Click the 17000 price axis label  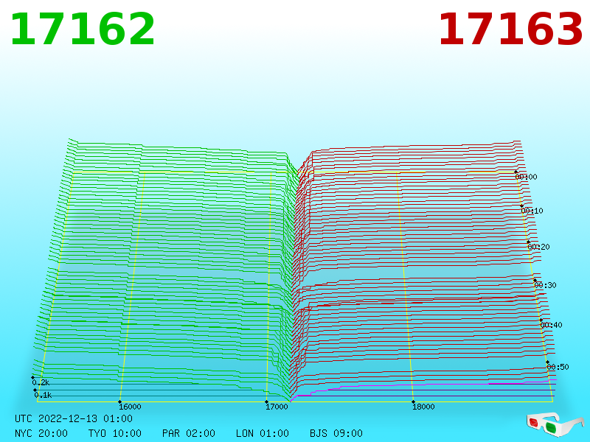(x=277, y=407)
